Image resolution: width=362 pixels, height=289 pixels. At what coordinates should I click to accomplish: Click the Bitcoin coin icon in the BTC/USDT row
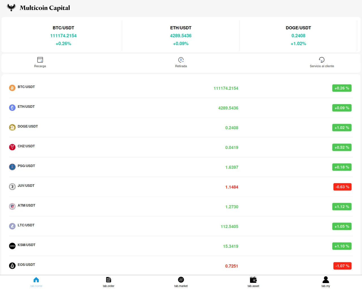pos(12,88)
